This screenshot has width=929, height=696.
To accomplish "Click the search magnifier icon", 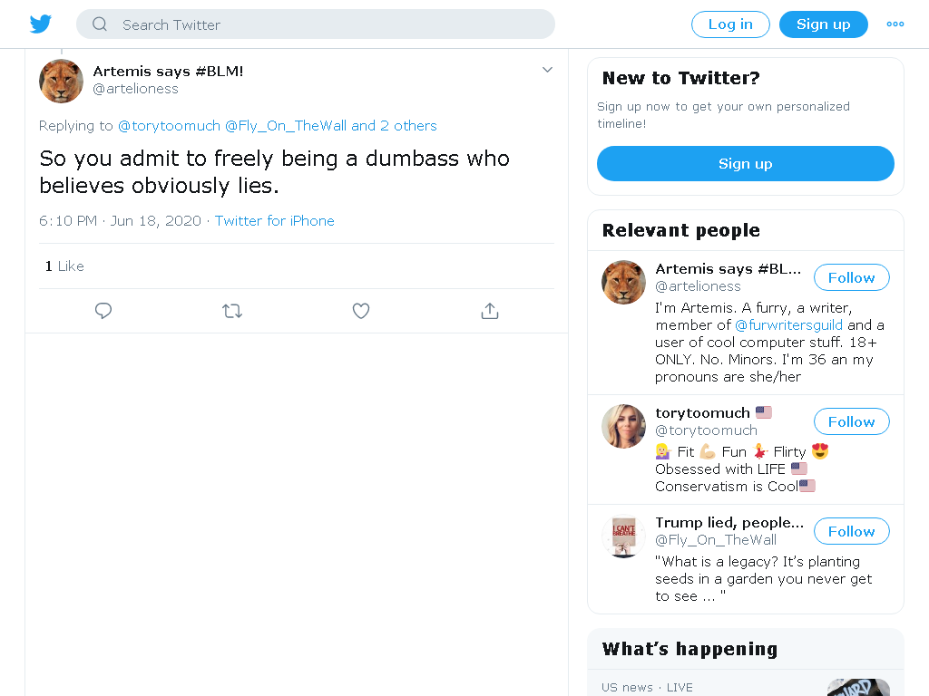I will pyautogui.click(x=100, y=24).
